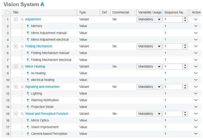Collapse the Folding Mechanism group
The height and width of the screenshot is (139, 203).
[16, 46]
